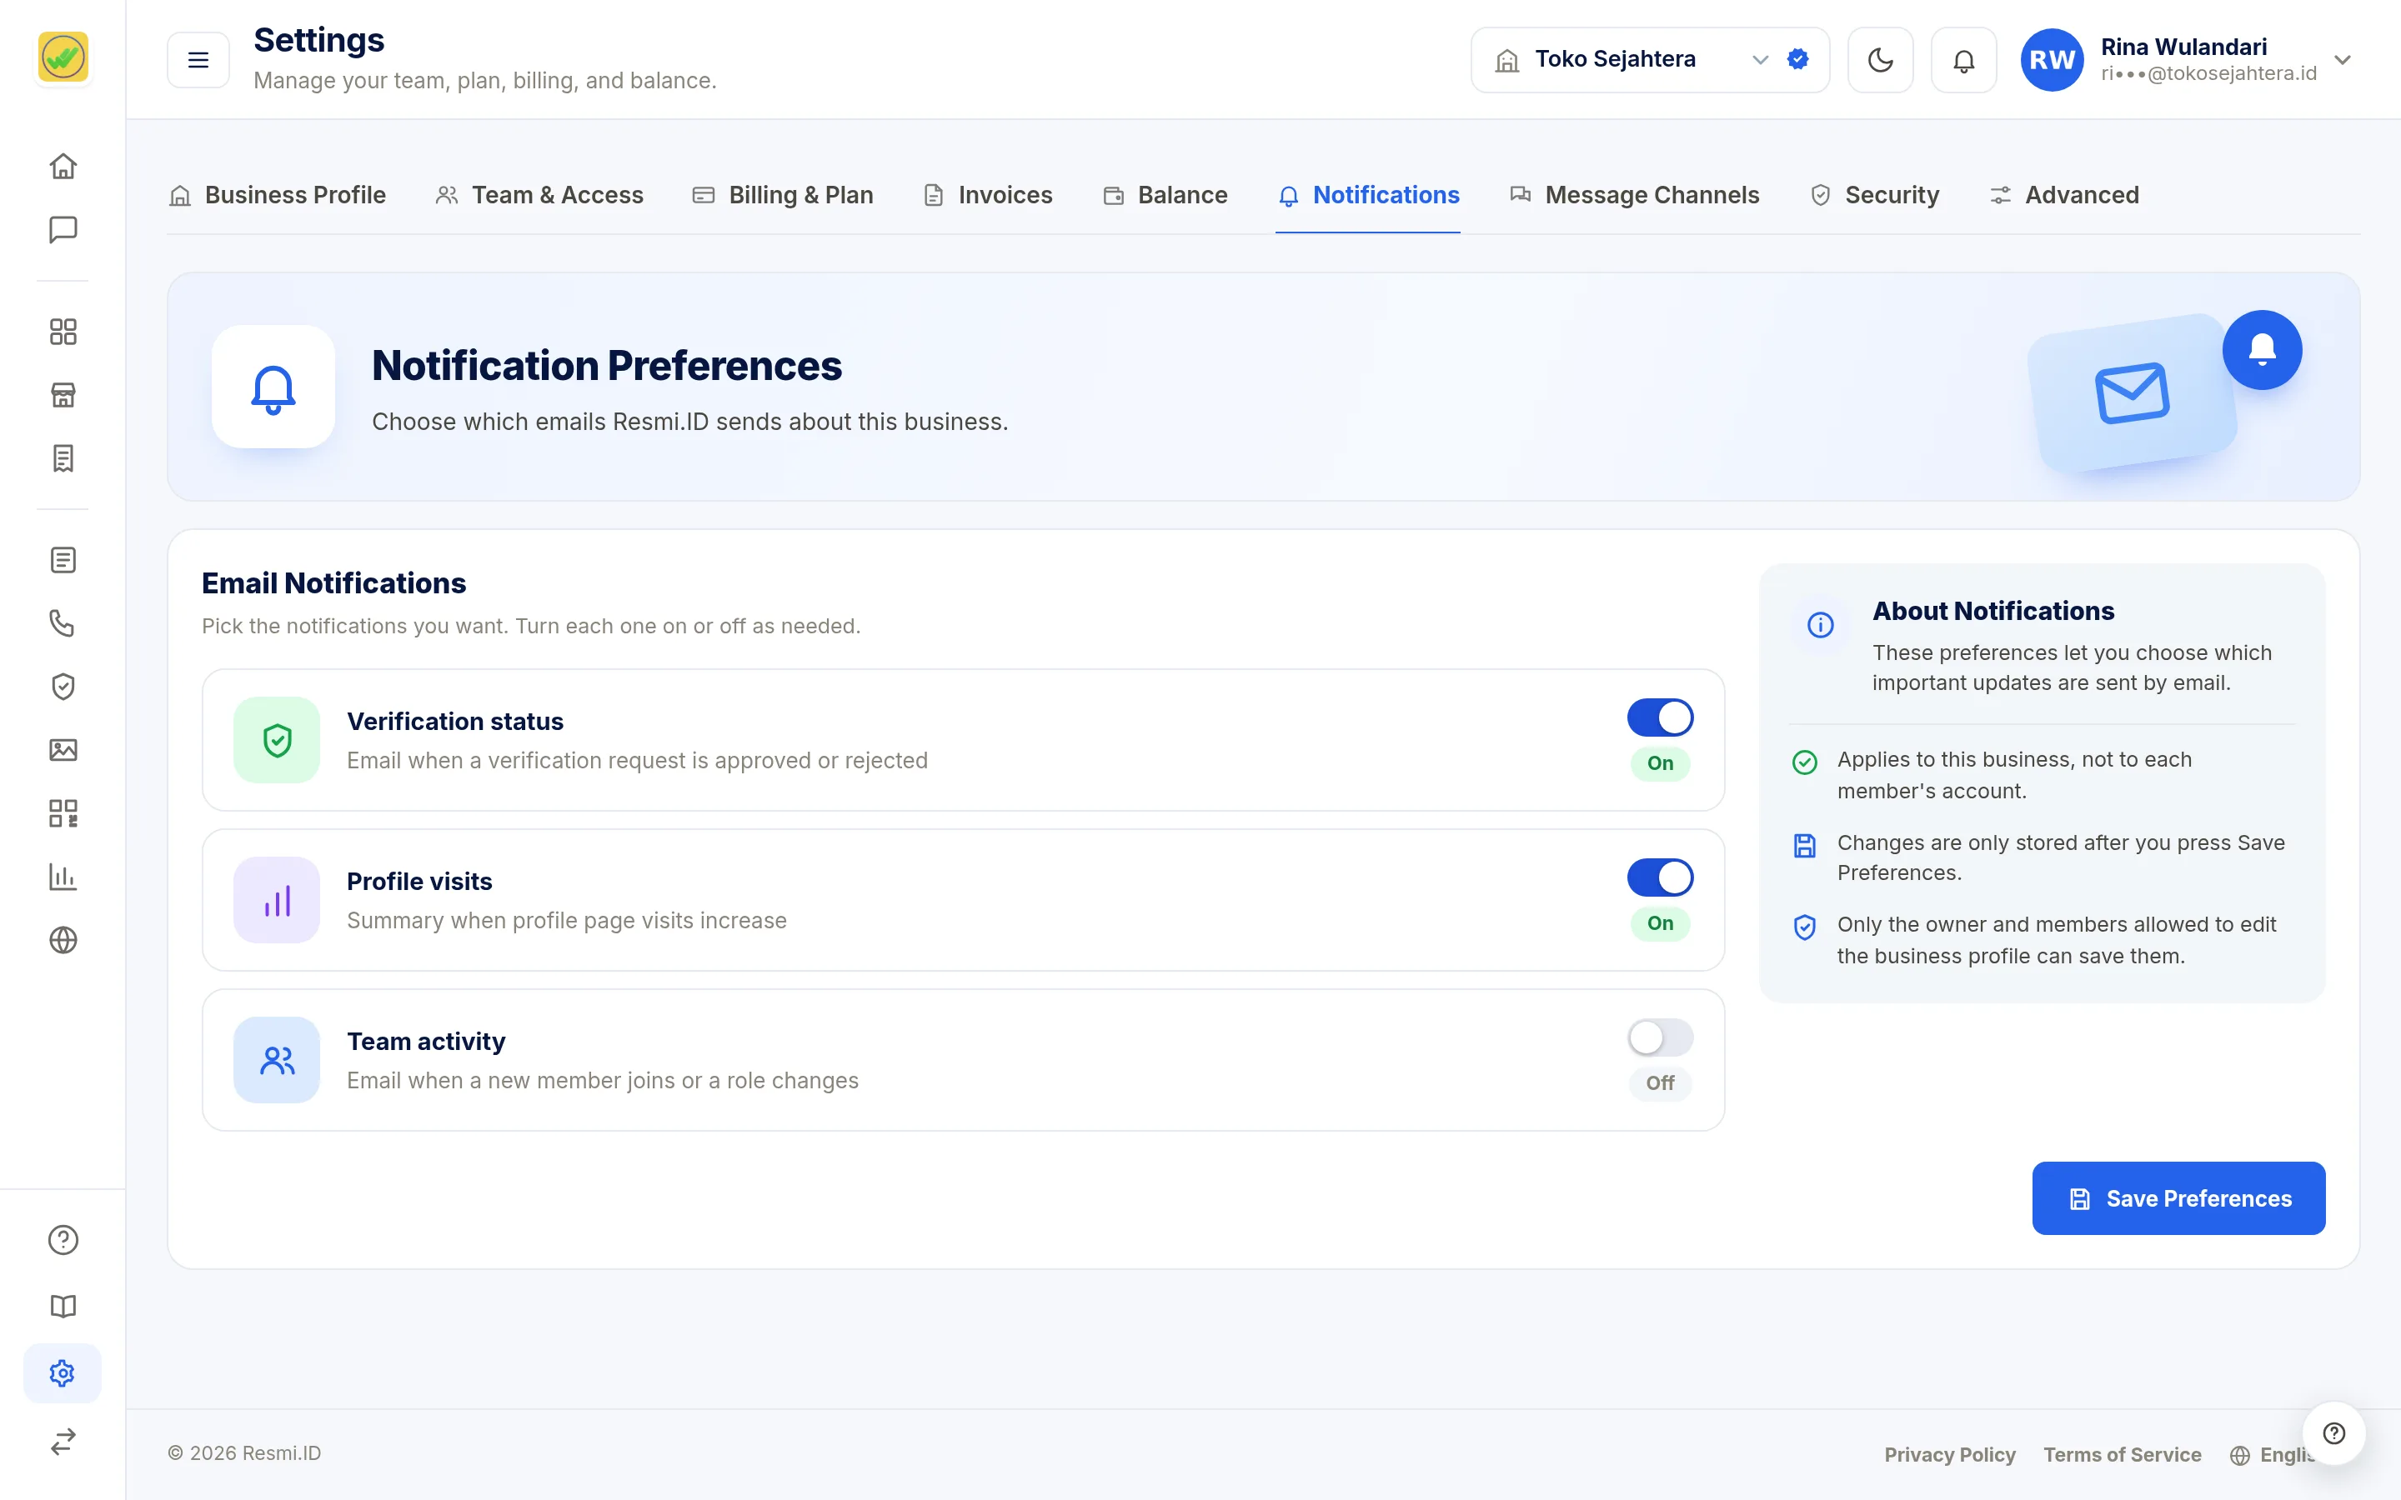Viewport: 2401px width, 1500px height.
Task: Switch to the Business Profile tab
Action: click(278, 196)
